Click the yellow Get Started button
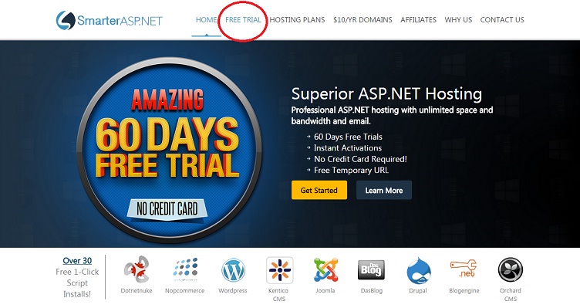 pyautogui.click(x=319, y=190)
